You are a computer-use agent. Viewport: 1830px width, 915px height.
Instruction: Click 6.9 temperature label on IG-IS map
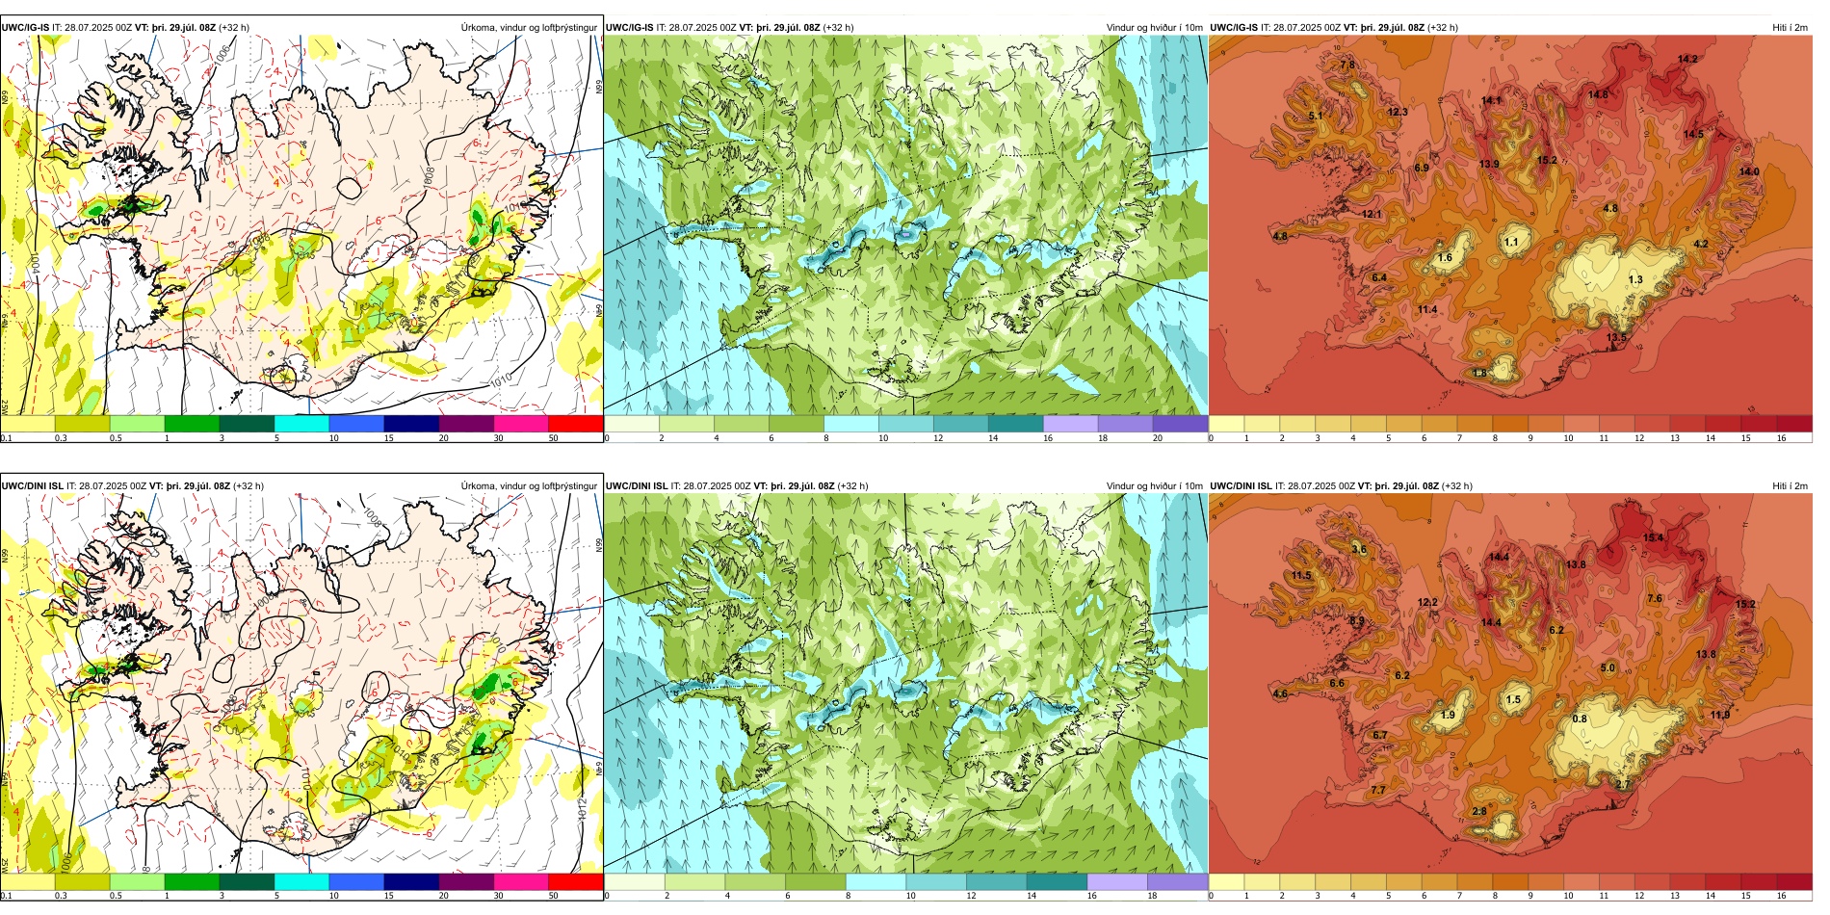1422,167
